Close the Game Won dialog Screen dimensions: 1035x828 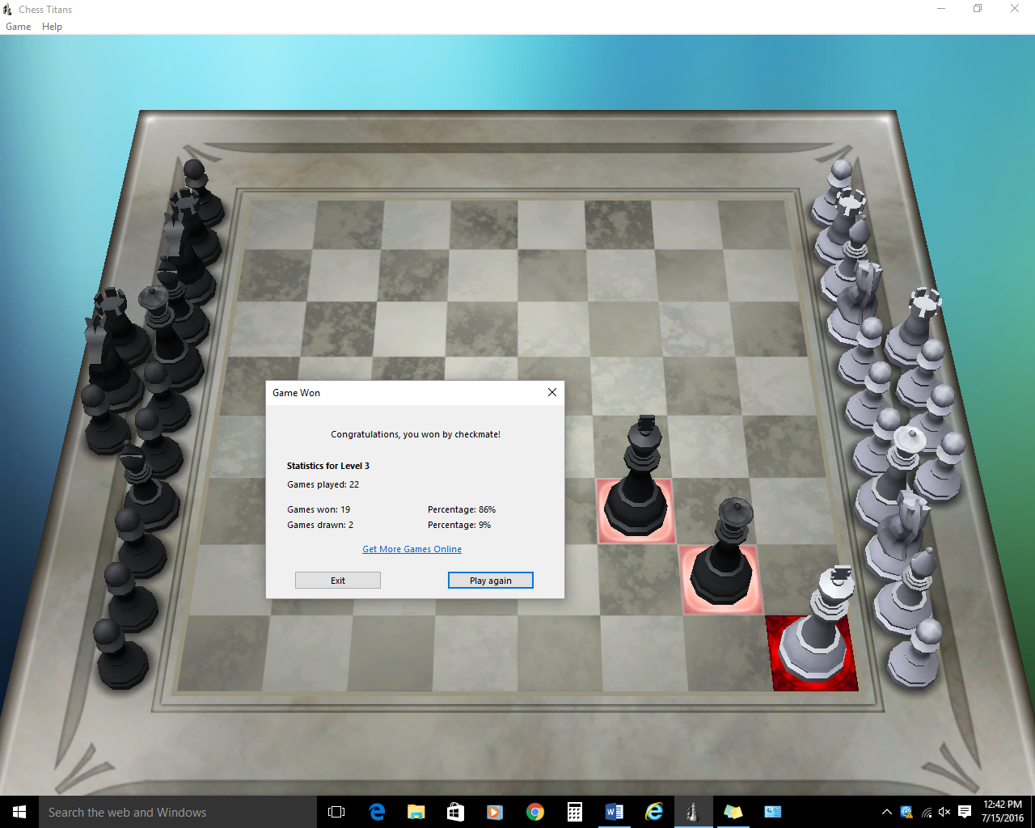tap(552, 392)
